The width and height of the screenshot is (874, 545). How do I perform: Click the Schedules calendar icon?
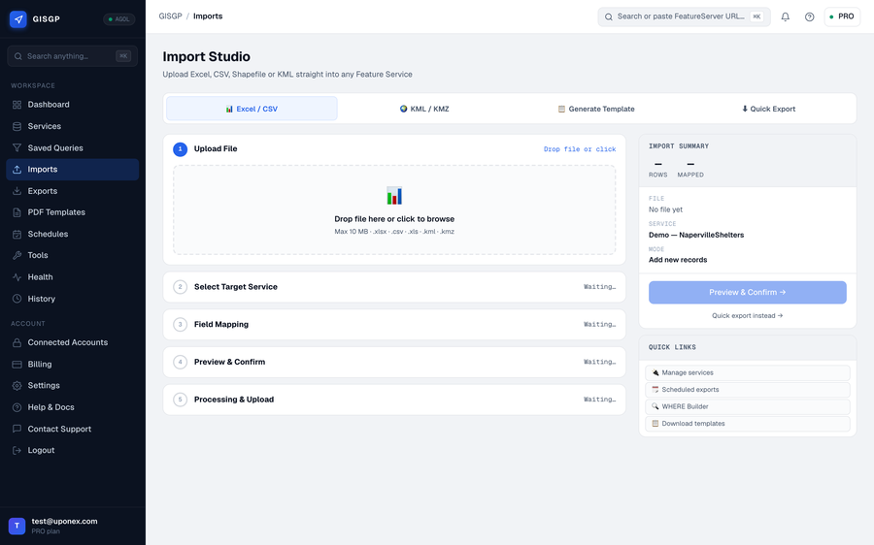click(17, 235)
